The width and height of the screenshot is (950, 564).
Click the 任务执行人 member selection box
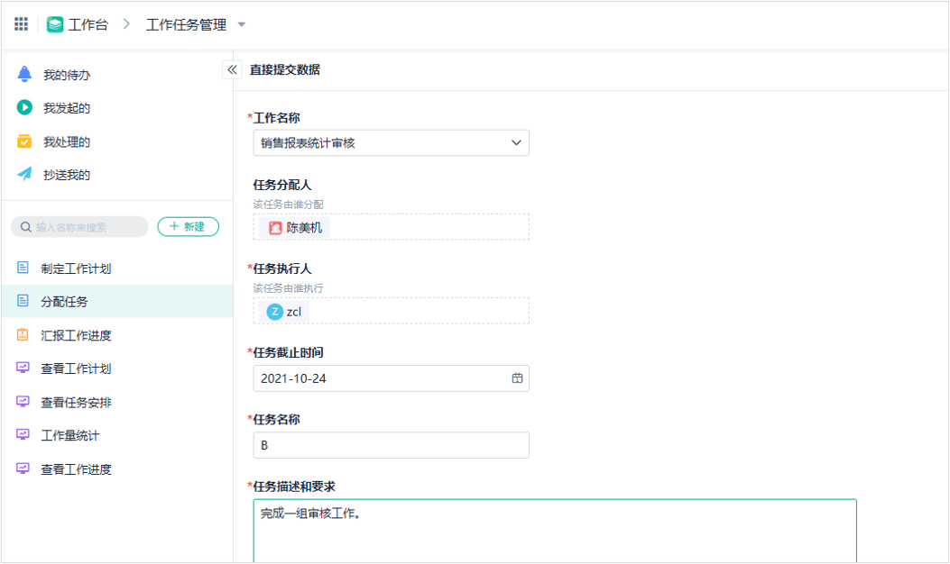pyautogui.click(x=391, y=311)
